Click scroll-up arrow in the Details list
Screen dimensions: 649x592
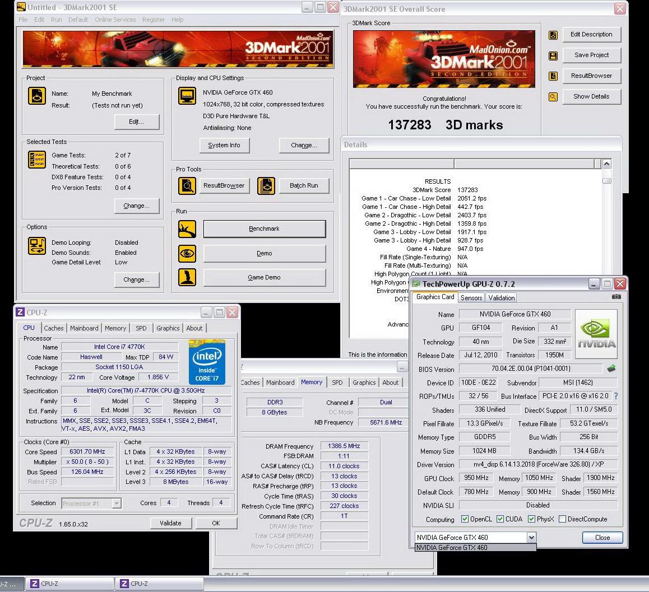point(606,164)
